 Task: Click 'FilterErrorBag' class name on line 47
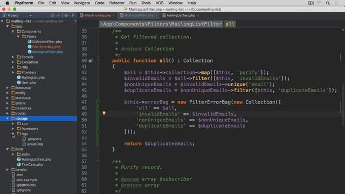pos(210,102)
